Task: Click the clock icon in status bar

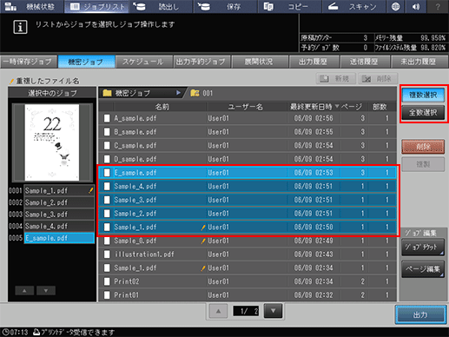Action: pyautogui.click(x=5, y=332)
